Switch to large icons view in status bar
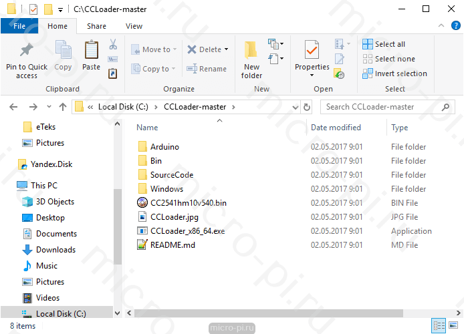 tap(453, 326)
